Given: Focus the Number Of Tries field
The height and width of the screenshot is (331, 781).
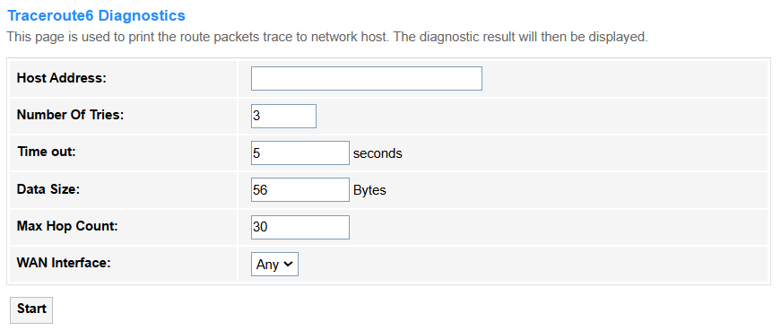Looking at the screenshot, I should coord(283,116).
